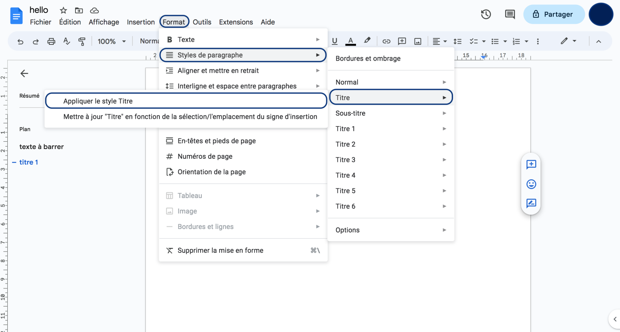Select the Paint format tool icon

pyautogui.click(x=82, y=41)
